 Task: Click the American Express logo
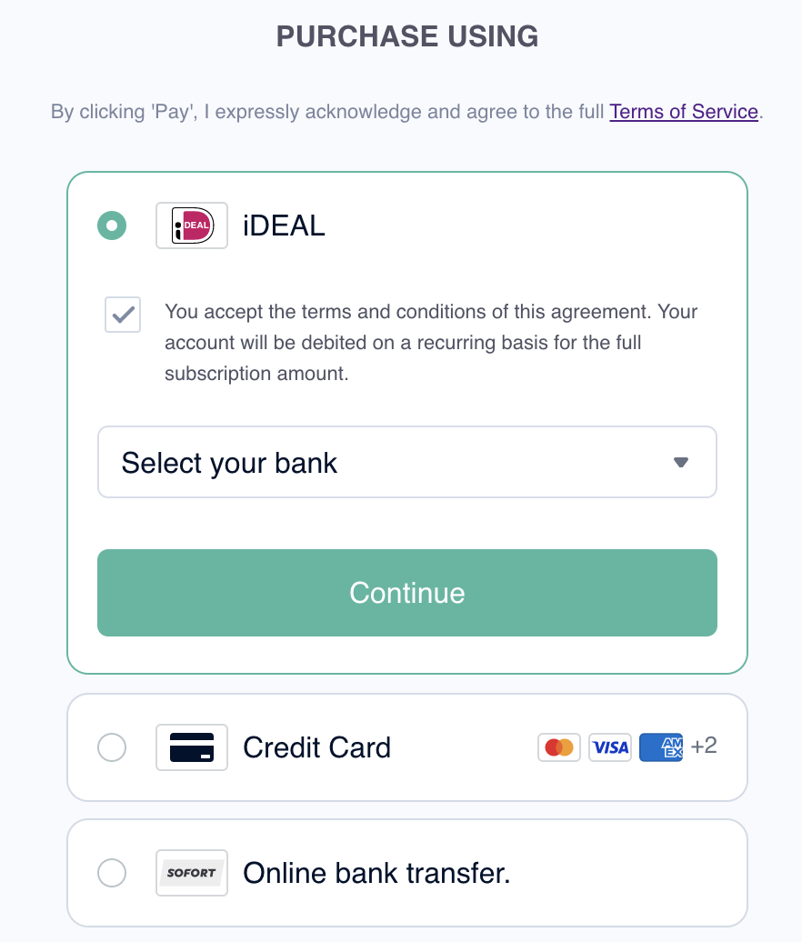[x=661, y=747]
